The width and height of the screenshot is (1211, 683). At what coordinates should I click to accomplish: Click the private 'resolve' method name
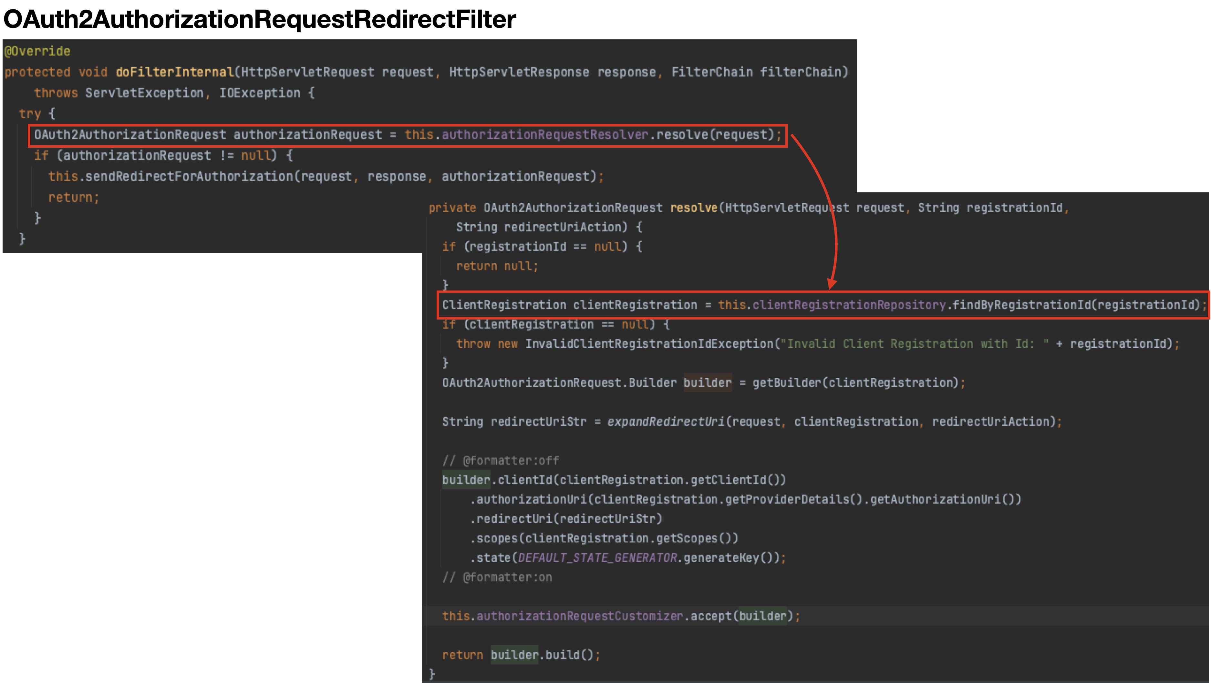(x=693, y=208)
